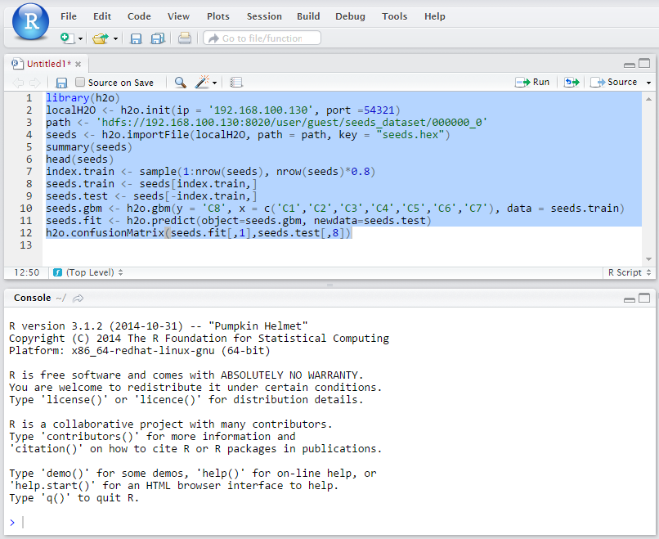Open Find and Replace with the magnifier icon
This screenshot has height=539, width=659.
click(x=179, y=82)
